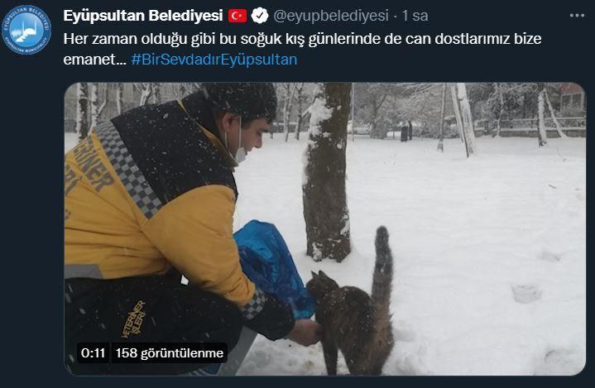The image size is (595, 388).
Task: Click the snow-covered tree trunk in the video
Action: click(328, 172)
